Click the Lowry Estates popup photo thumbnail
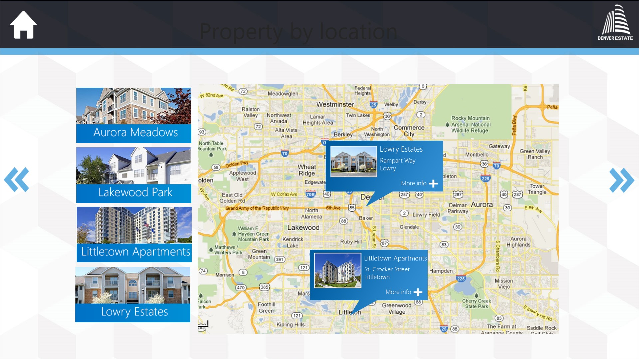Screen dimensions: 639x359 (x=353, y=161)
